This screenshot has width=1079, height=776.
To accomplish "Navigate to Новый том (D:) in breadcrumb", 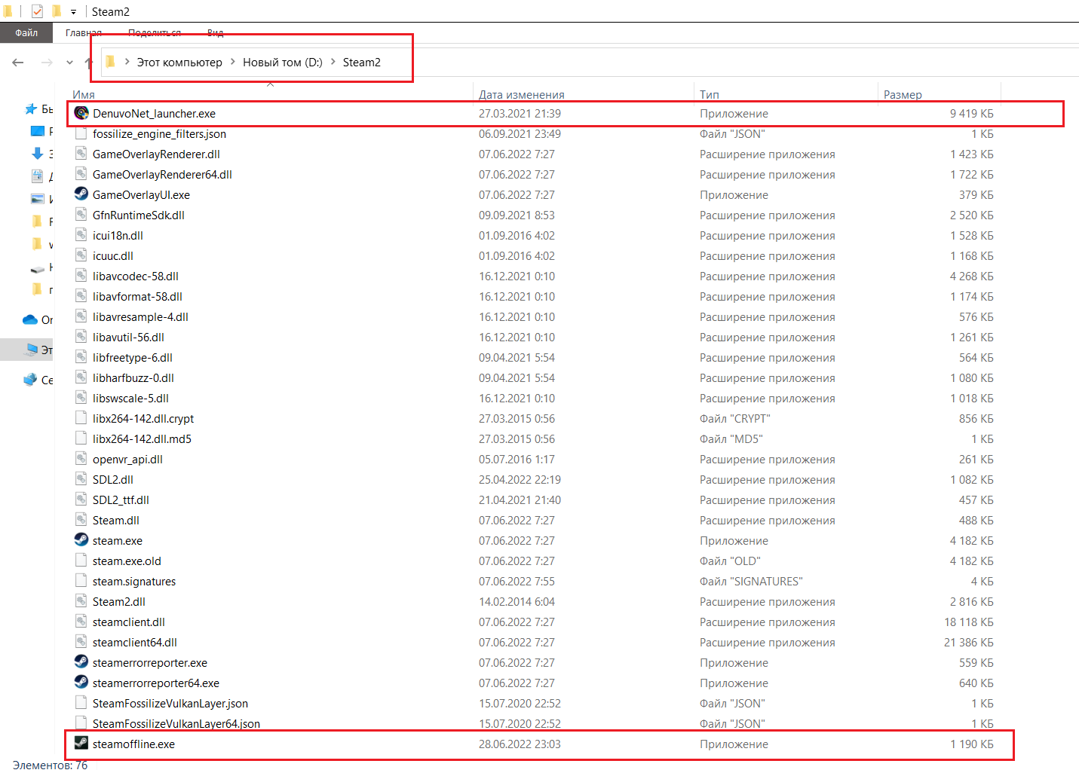I will coord(282,63).
